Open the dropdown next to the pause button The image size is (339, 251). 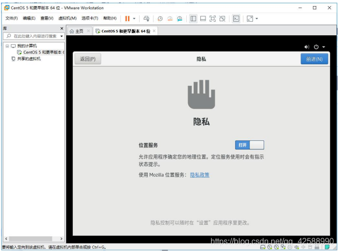tap(134, 19)
